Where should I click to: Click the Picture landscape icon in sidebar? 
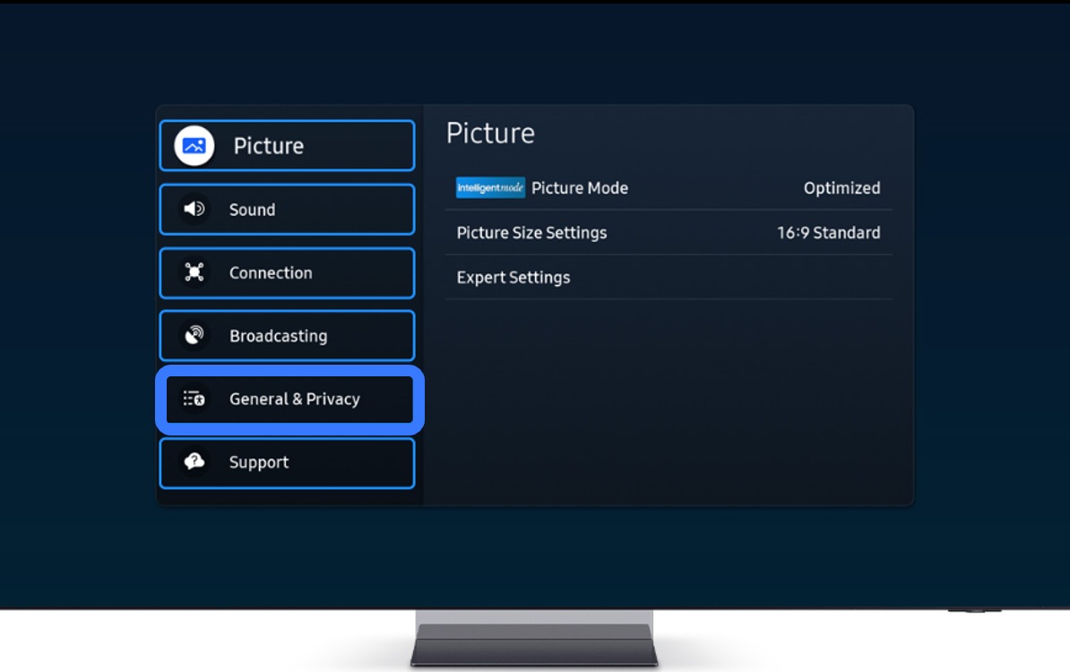tap(194, 145)
